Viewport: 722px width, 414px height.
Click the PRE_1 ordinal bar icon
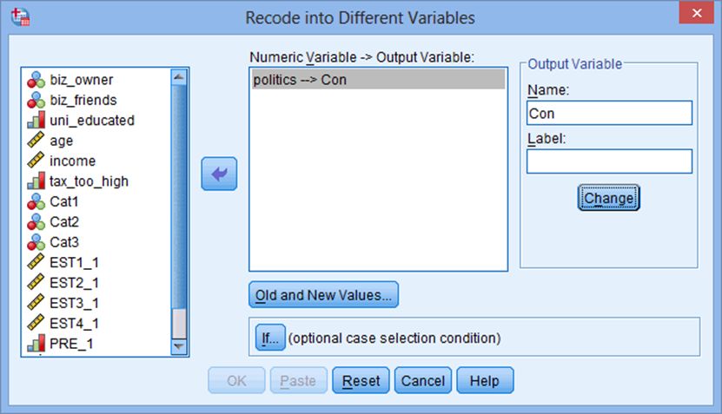36,344
